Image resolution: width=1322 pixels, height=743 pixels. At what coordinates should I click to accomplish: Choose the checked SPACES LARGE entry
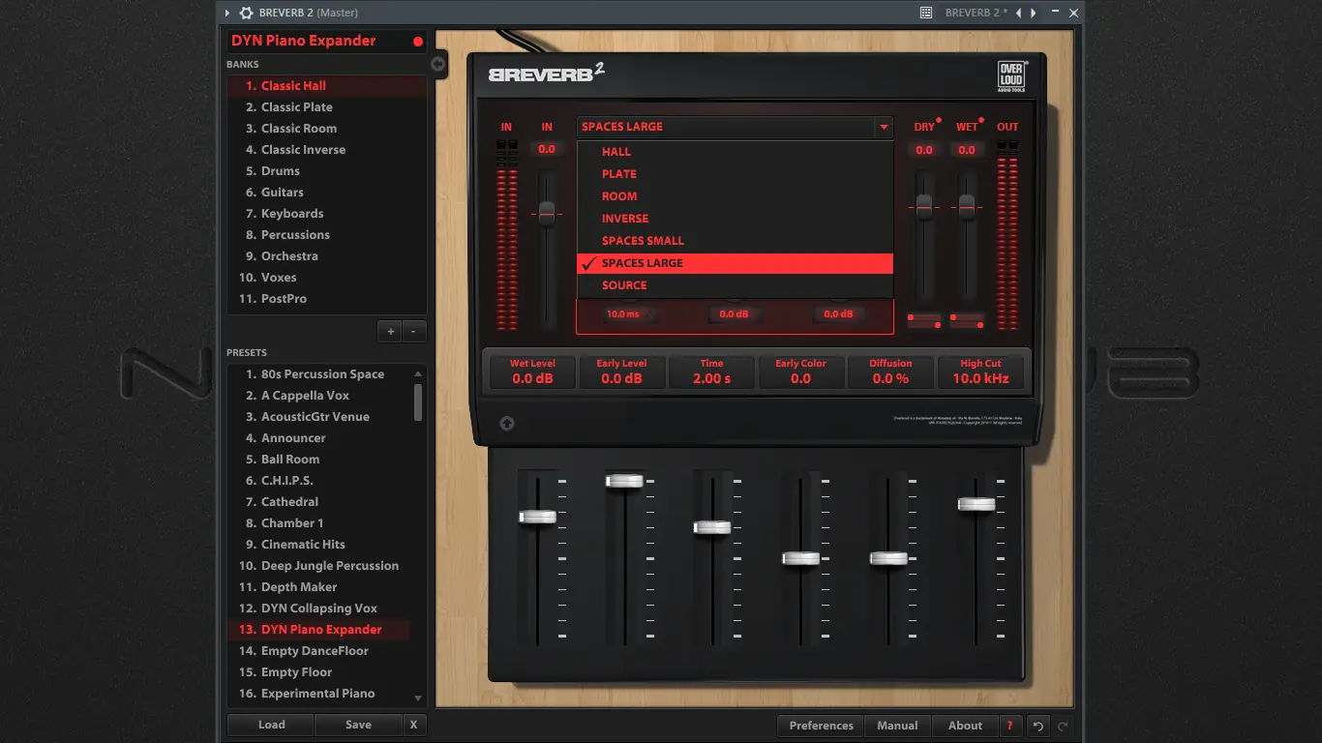pyautogui.click(x=735, y=263)
